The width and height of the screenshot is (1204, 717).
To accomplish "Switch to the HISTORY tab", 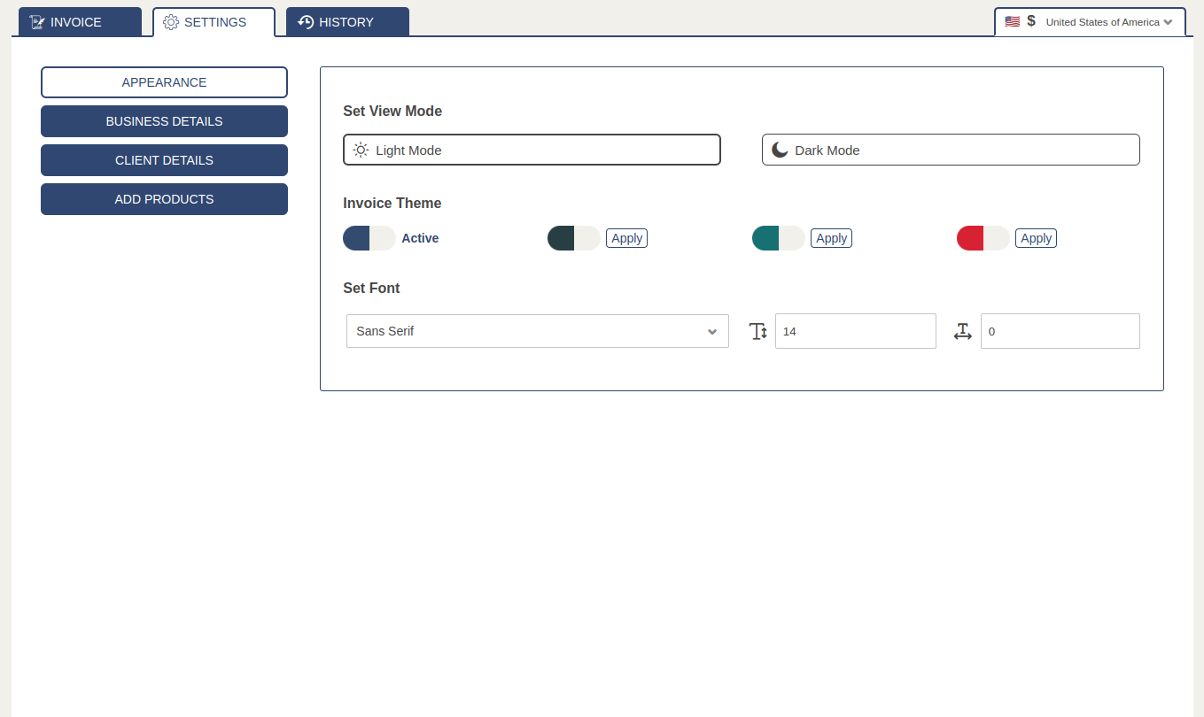I will click(347, 21).
